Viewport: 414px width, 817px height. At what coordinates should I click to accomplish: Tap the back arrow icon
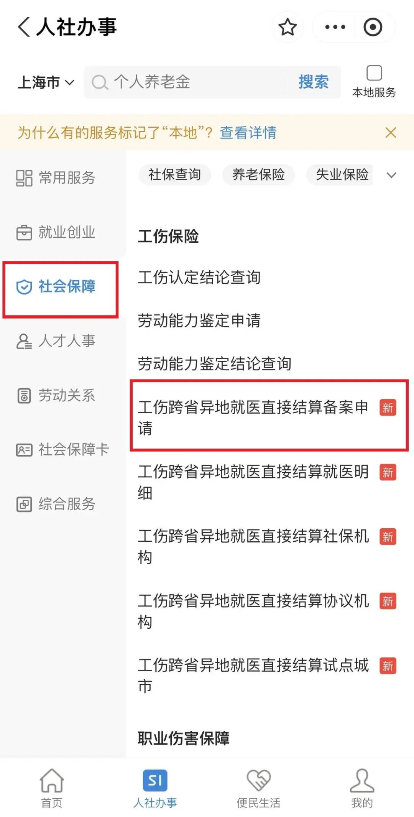24,27
